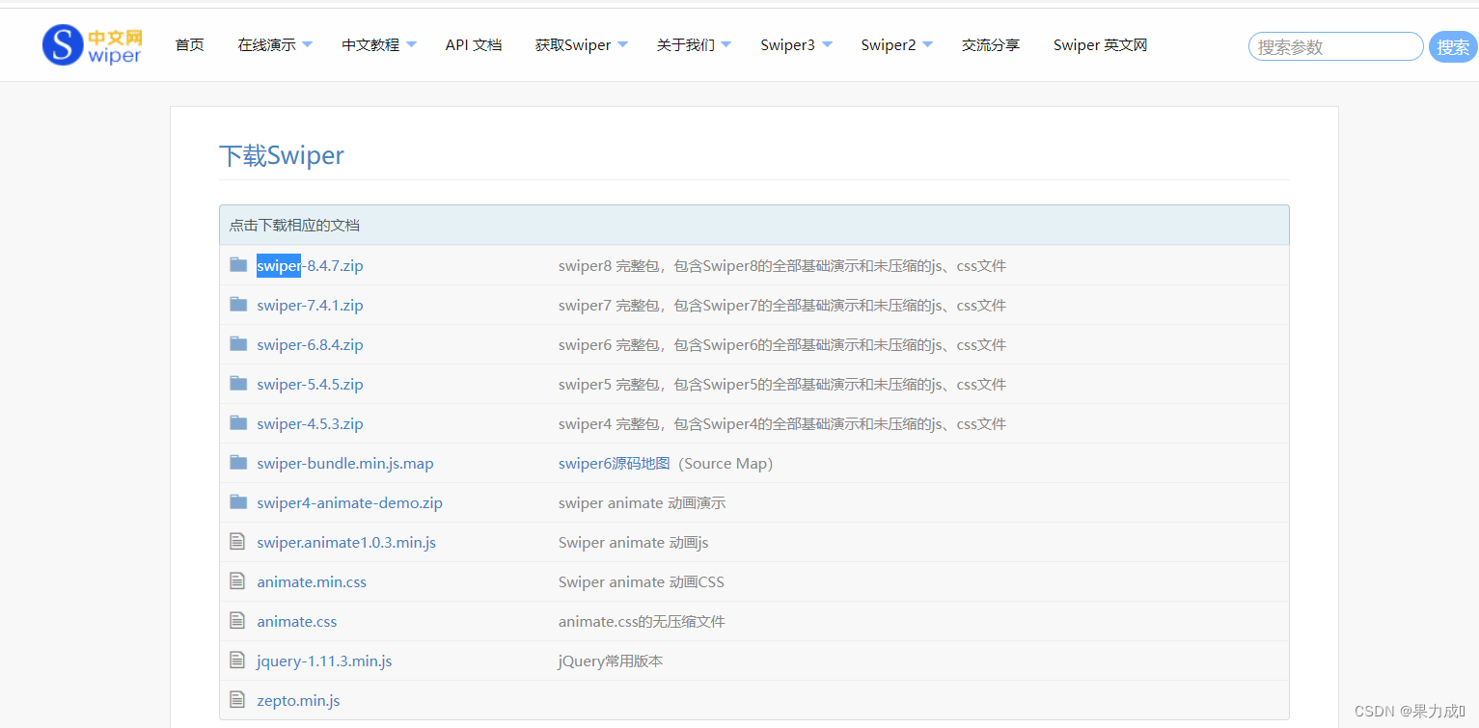Go to the 首页 menu item
Image resolution: width=1479 pixels, height=728 pixels.
coord(189,44)
